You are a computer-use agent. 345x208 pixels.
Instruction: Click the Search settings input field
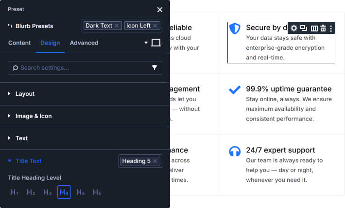pyautogui.click(x=80, y=68)
